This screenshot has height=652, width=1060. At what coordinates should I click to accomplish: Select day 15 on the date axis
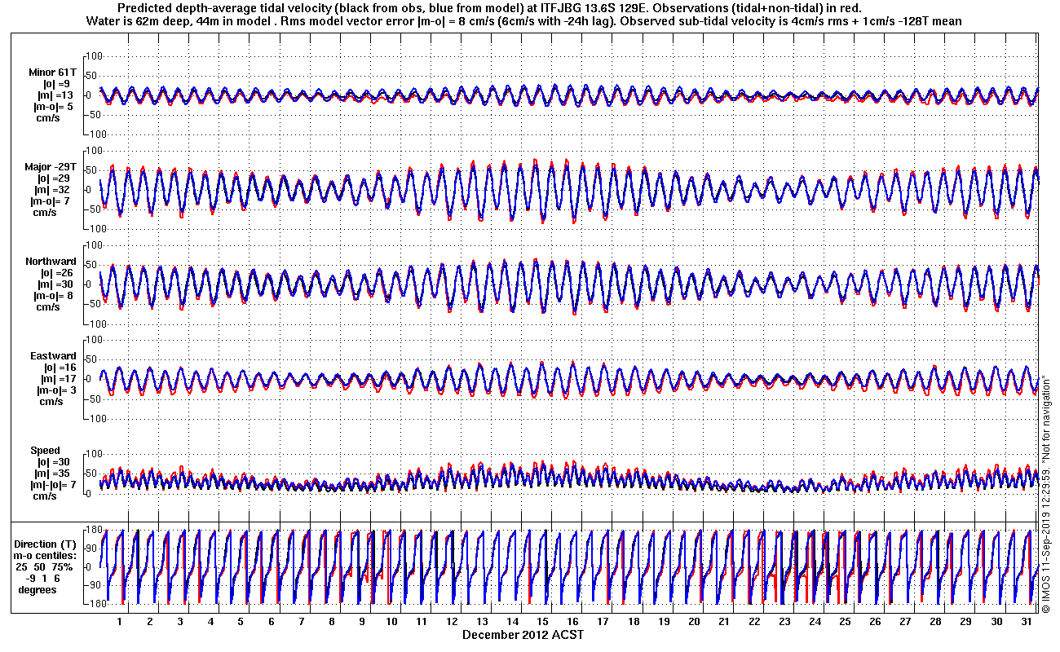click(542, 621)
